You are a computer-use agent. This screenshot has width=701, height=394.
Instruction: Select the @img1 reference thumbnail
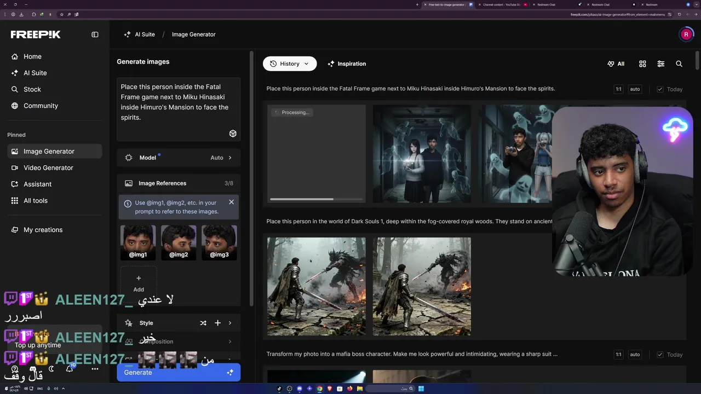pos(138,242)
